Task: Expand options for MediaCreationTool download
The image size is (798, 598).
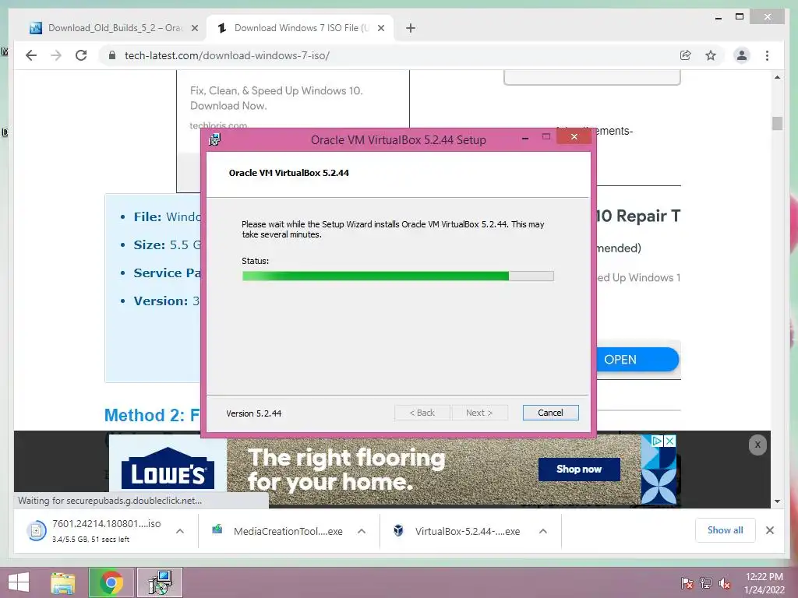Action: tap(362, 531)
